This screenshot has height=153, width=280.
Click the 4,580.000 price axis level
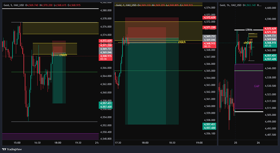click(106, 11)
